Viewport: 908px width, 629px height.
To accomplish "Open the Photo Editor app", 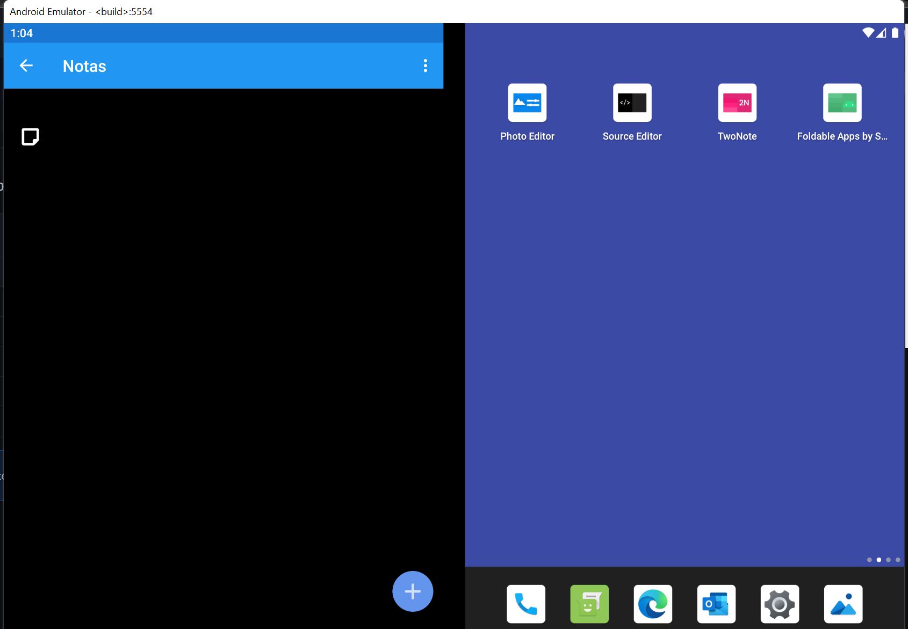I will pos(527,102).
